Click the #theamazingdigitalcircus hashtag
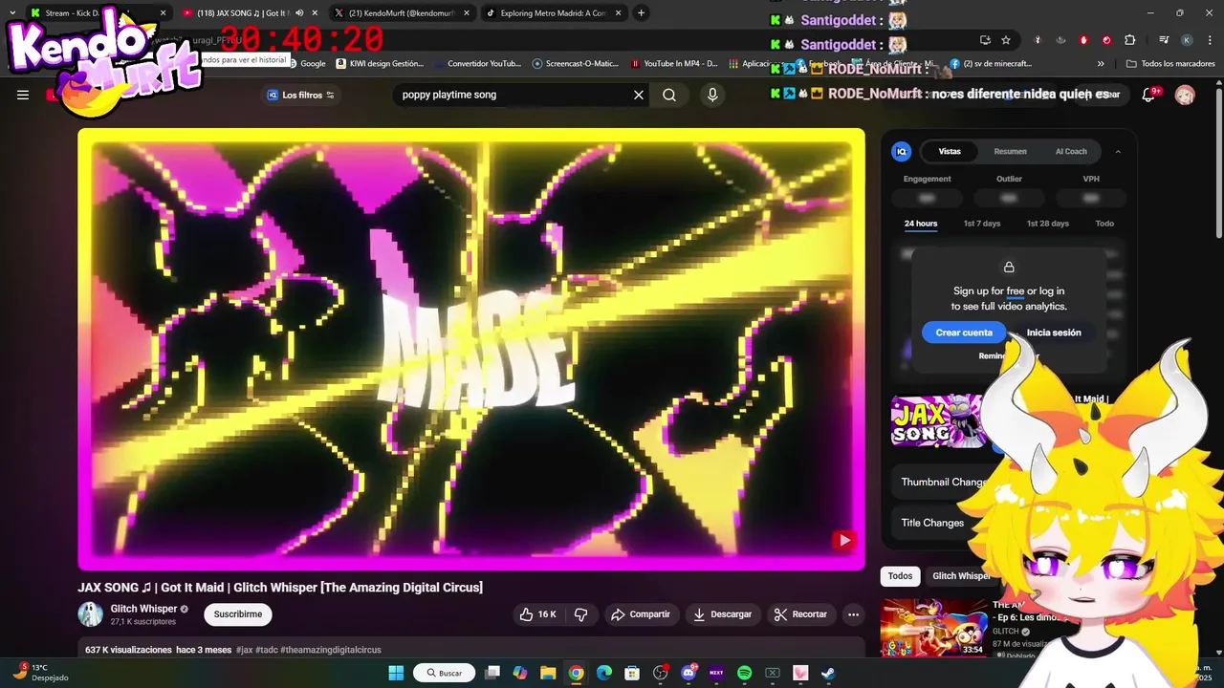 click(x=331, y=650)
